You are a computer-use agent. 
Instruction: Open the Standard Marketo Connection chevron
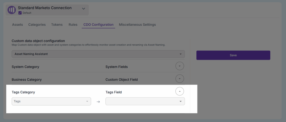[83, 9]
